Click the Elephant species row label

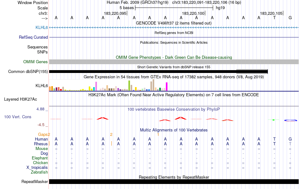(x=40, y=158)
